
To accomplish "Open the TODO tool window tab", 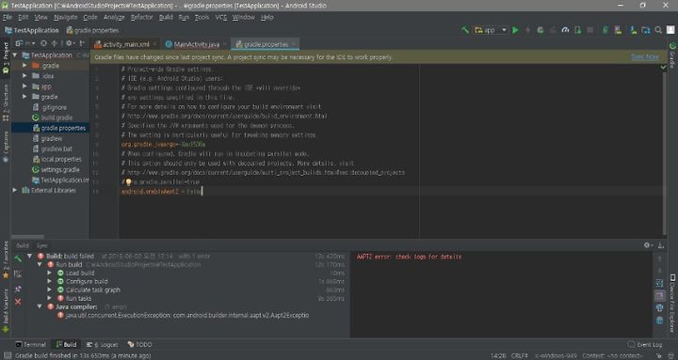I will 139,344.
